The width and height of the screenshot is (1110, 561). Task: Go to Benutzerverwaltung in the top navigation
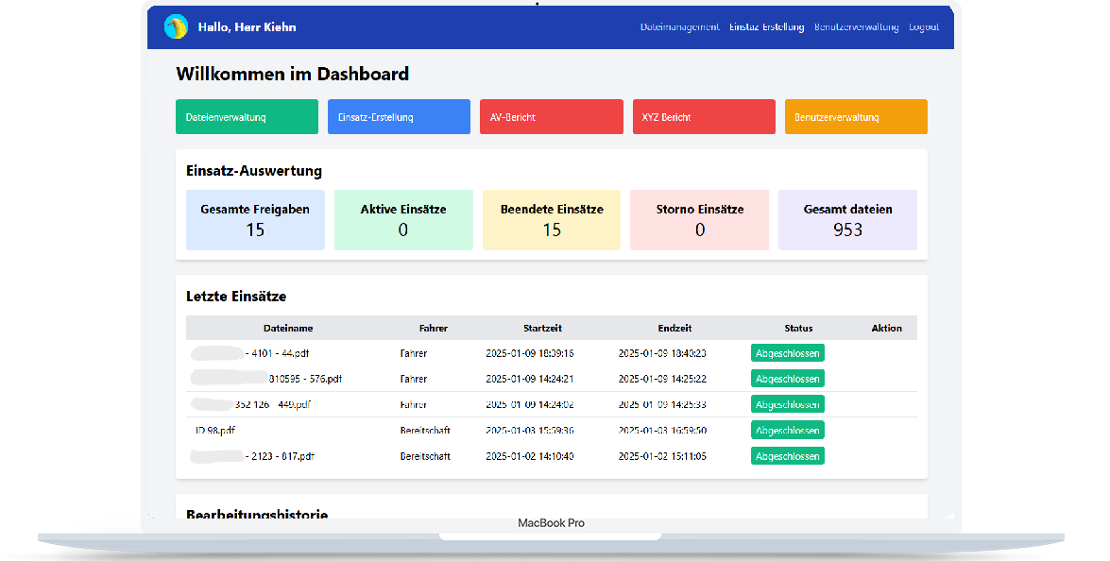[x=856, y=26]
